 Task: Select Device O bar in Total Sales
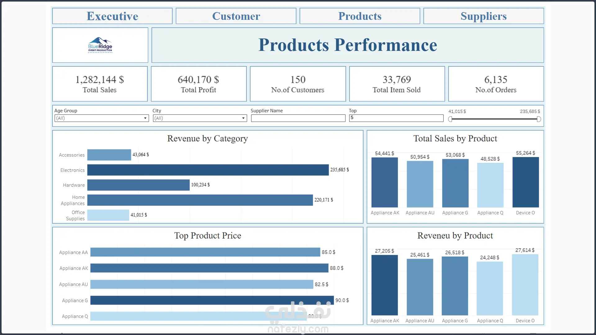(526, 182)
